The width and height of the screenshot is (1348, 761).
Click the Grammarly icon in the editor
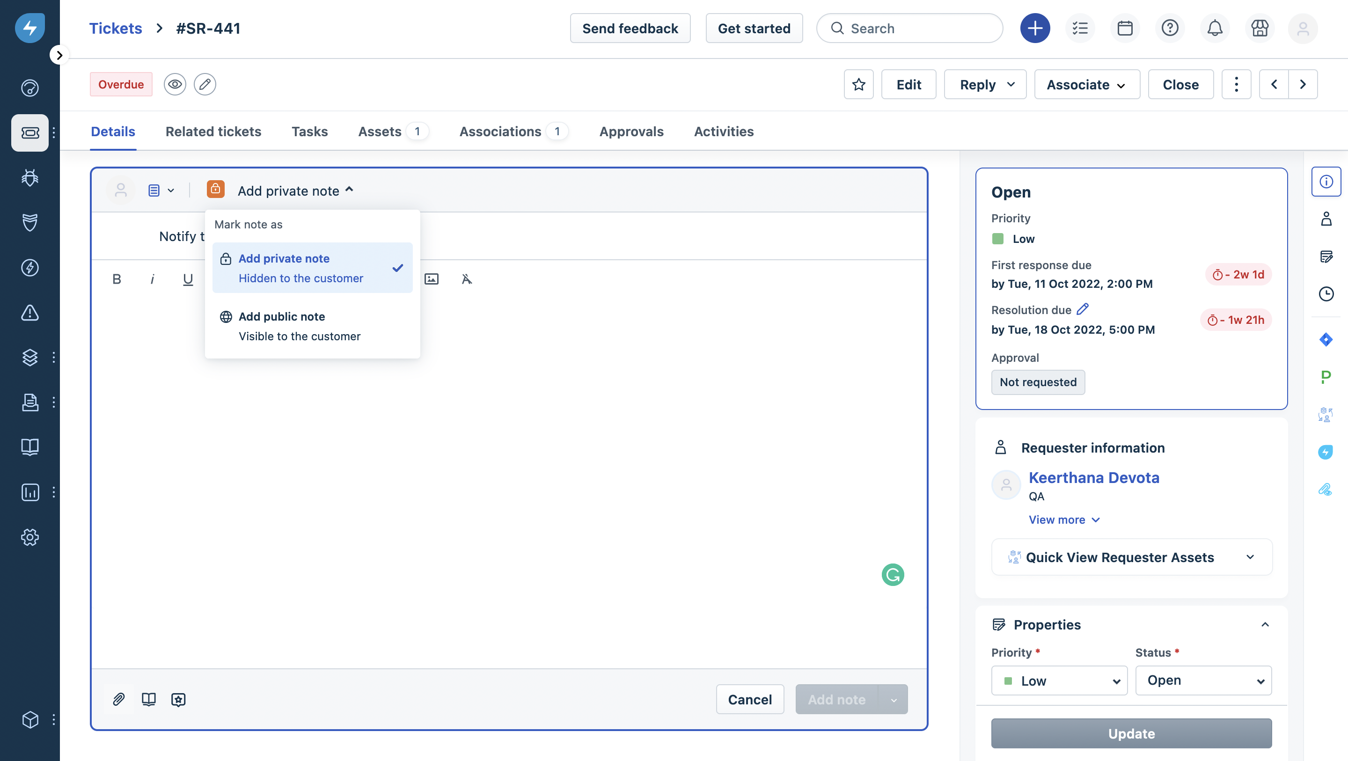pos(893,575)
